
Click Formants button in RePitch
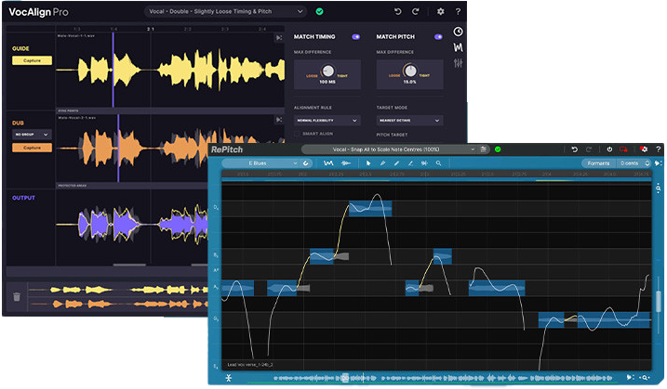tap(598, 163)
